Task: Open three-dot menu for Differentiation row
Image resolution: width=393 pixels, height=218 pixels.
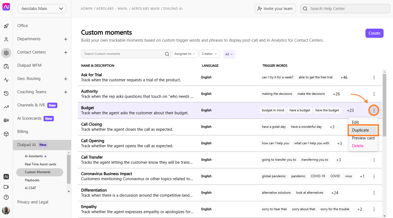Action: pos(374,193)
